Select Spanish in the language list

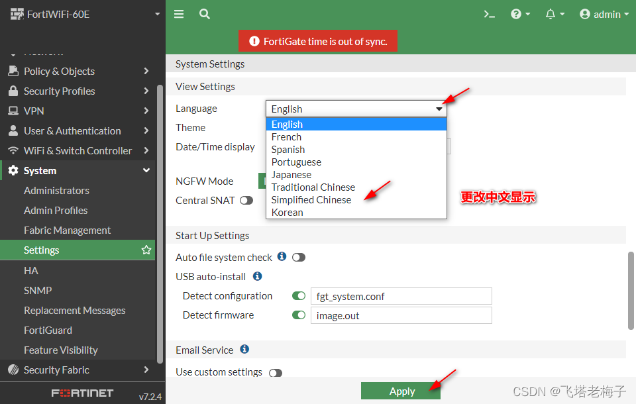(356, 149)
